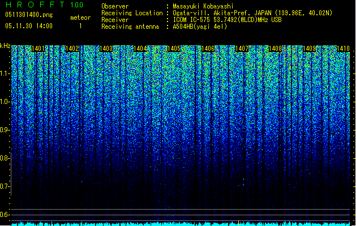Click the 1405 time marker
The image size is (356, 226).
point(174,49)
